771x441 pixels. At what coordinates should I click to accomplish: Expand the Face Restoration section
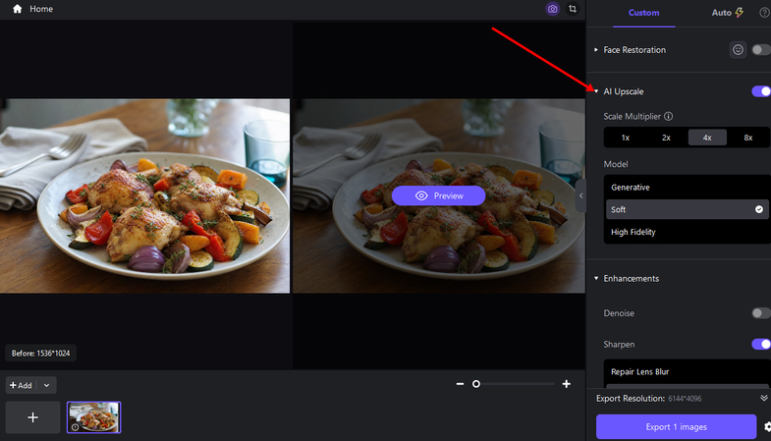(596, 50)
